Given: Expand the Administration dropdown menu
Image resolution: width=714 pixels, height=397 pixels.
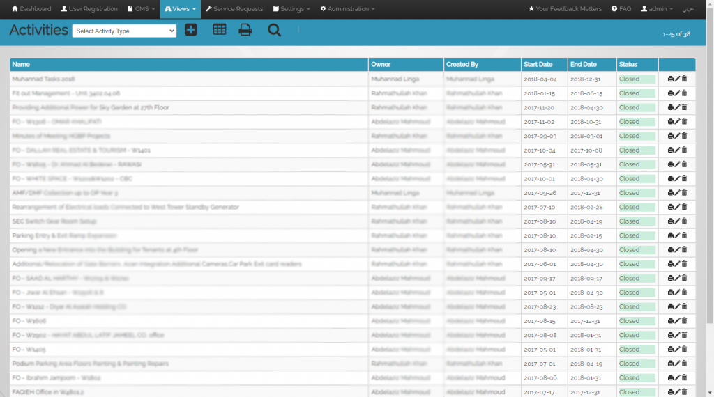Looking at the screenshot, I should (x=347, y=9).
